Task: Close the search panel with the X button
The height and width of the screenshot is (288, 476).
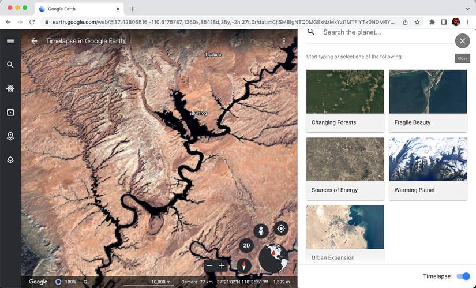Action: click(462, 41)
